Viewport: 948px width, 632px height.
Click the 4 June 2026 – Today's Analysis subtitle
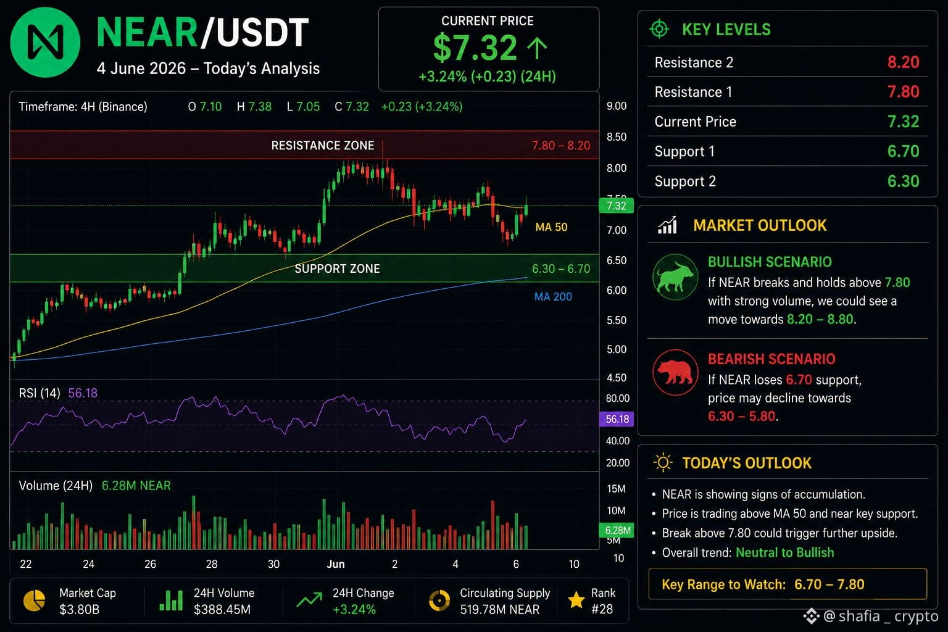click(x=208, y=69)
